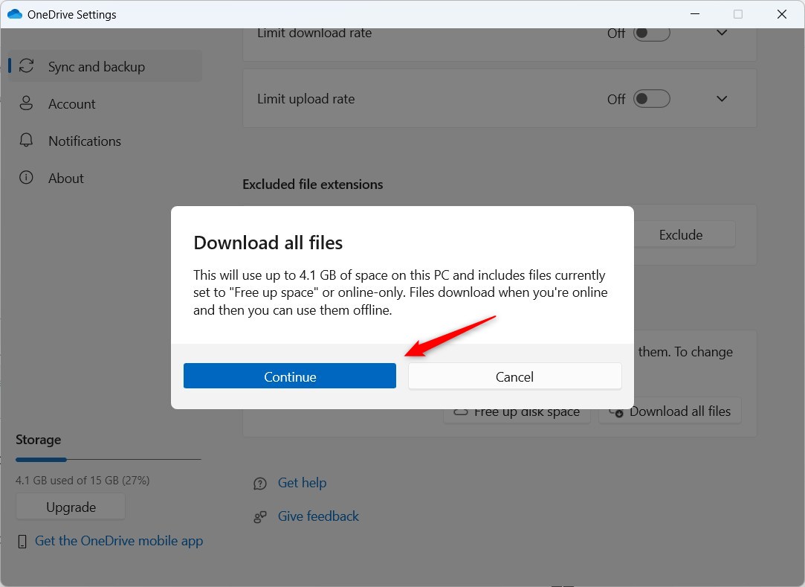Expand the Limit download rate chevron
Viewport: 805px width, 587px height.
720,32
